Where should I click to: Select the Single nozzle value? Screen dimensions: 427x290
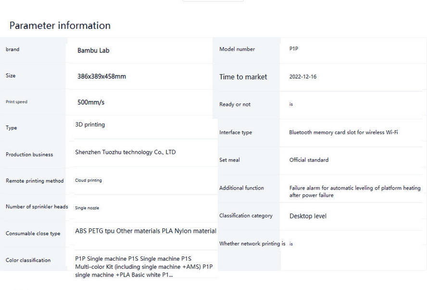click(87, 208)
